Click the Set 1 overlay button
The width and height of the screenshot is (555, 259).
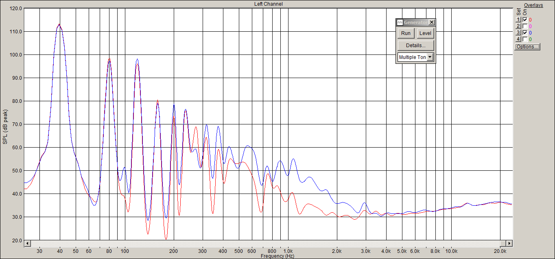tap(518, 20)
